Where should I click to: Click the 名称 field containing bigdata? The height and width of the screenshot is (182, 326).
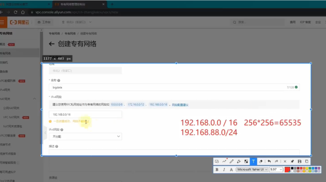(174, 87)
